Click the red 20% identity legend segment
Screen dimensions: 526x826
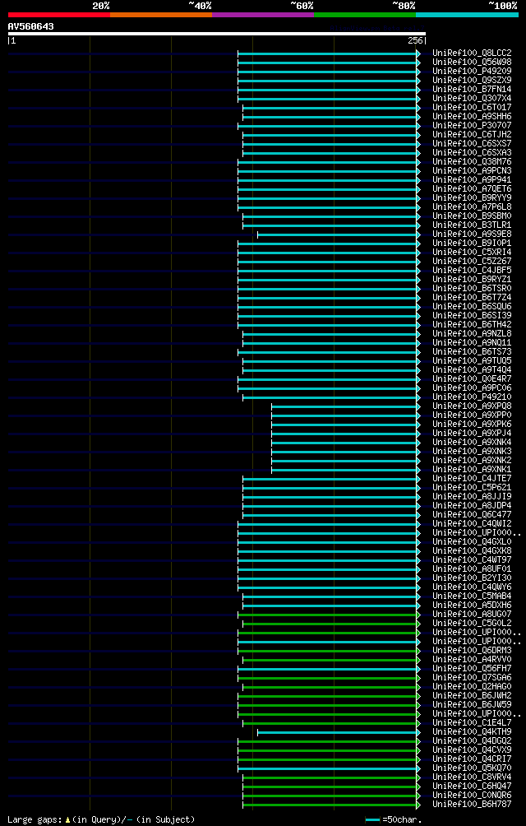click(x=59, y=15)
